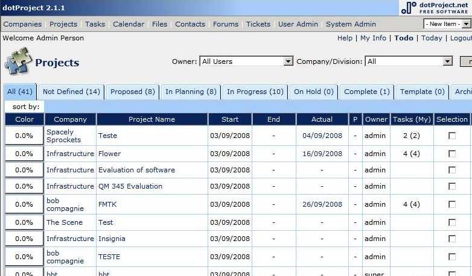Open the Owner All Users dropdown
The width and height of the screenshot is (472, 276).
click(x=246, y=61)
